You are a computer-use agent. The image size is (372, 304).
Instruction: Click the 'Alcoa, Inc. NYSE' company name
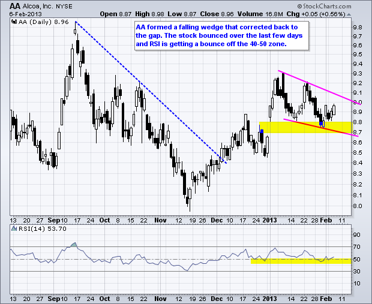click(47, 6)
